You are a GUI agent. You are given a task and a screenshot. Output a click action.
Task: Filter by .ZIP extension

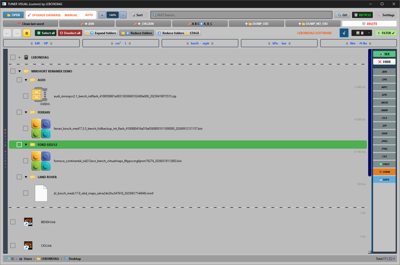(x=384, y=126)
